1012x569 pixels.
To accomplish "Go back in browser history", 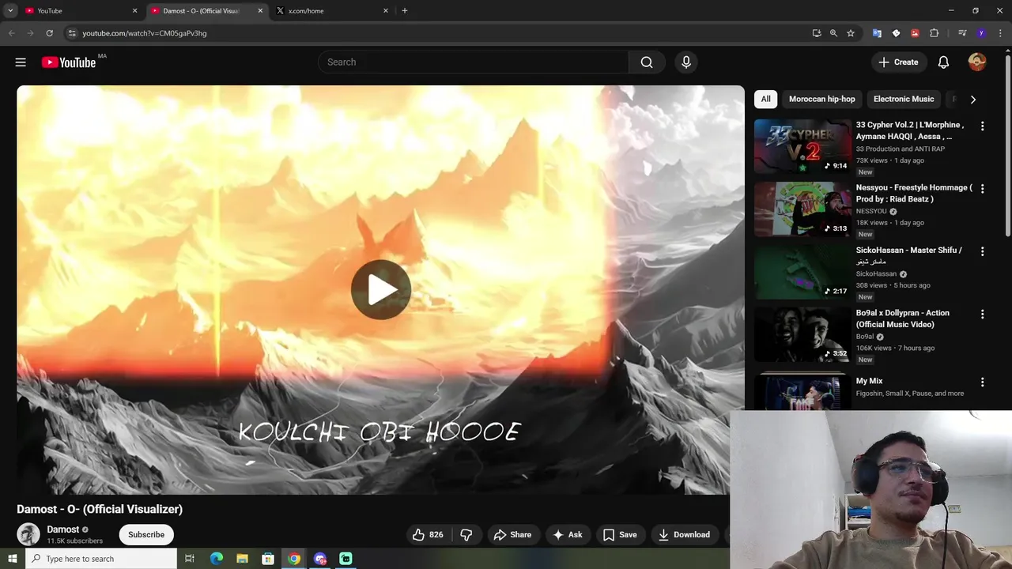I will 11,33.
